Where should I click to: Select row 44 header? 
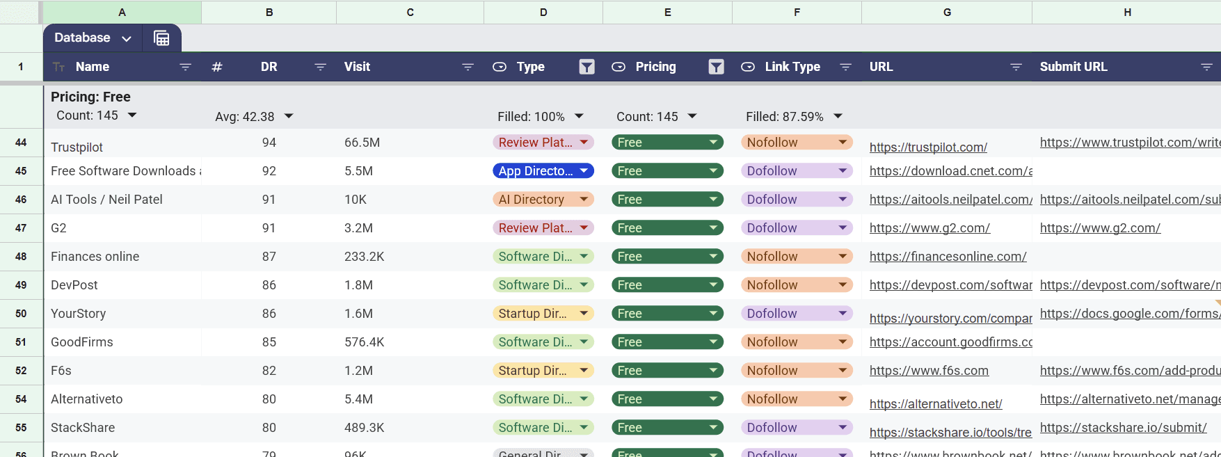(21, 143)
